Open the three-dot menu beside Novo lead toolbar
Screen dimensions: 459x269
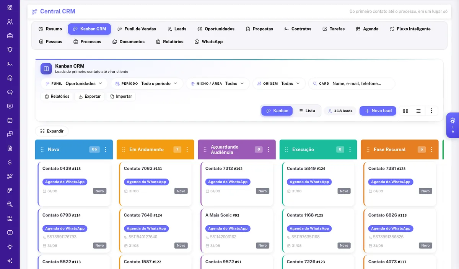431,111
